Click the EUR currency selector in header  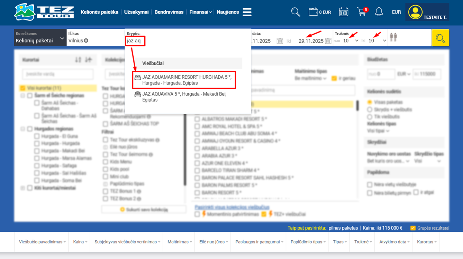tap(396, 12)
